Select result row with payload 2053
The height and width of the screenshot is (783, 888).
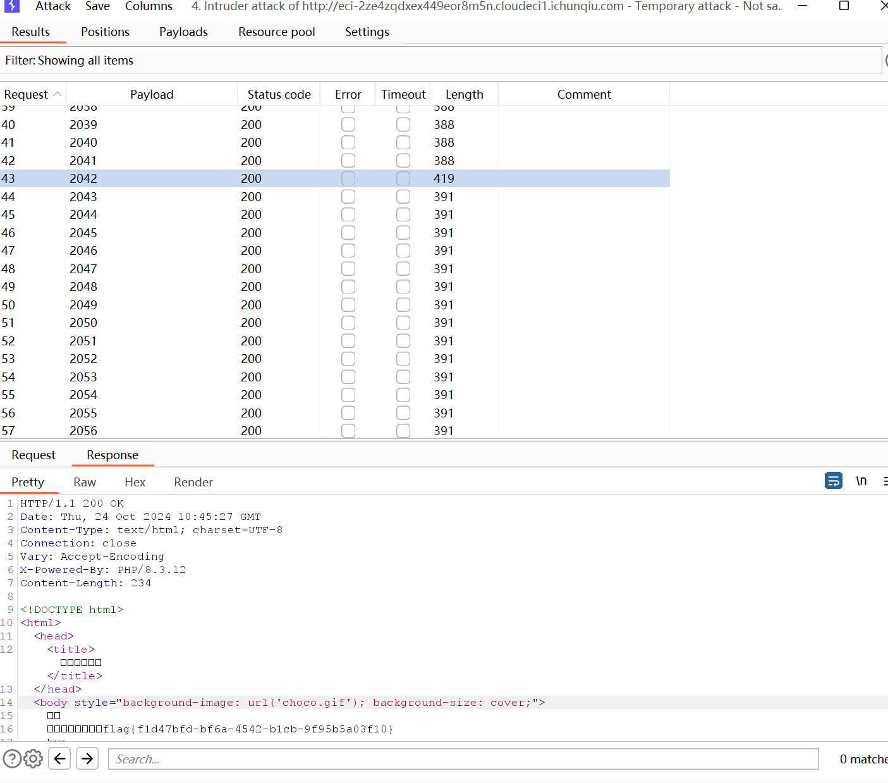pos(335,377)
